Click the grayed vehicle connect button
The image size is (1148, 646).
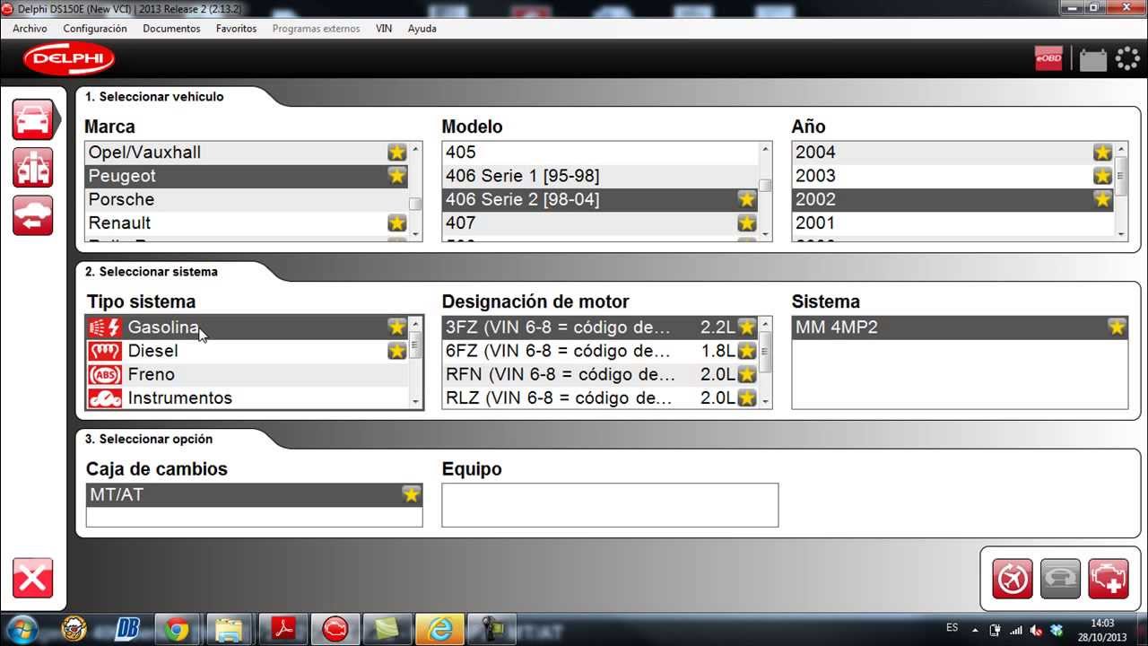1060,579
